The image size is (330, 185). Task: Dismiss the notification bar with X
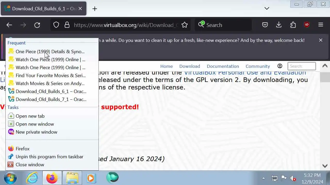pyautogui.click(x=321, y=40)
